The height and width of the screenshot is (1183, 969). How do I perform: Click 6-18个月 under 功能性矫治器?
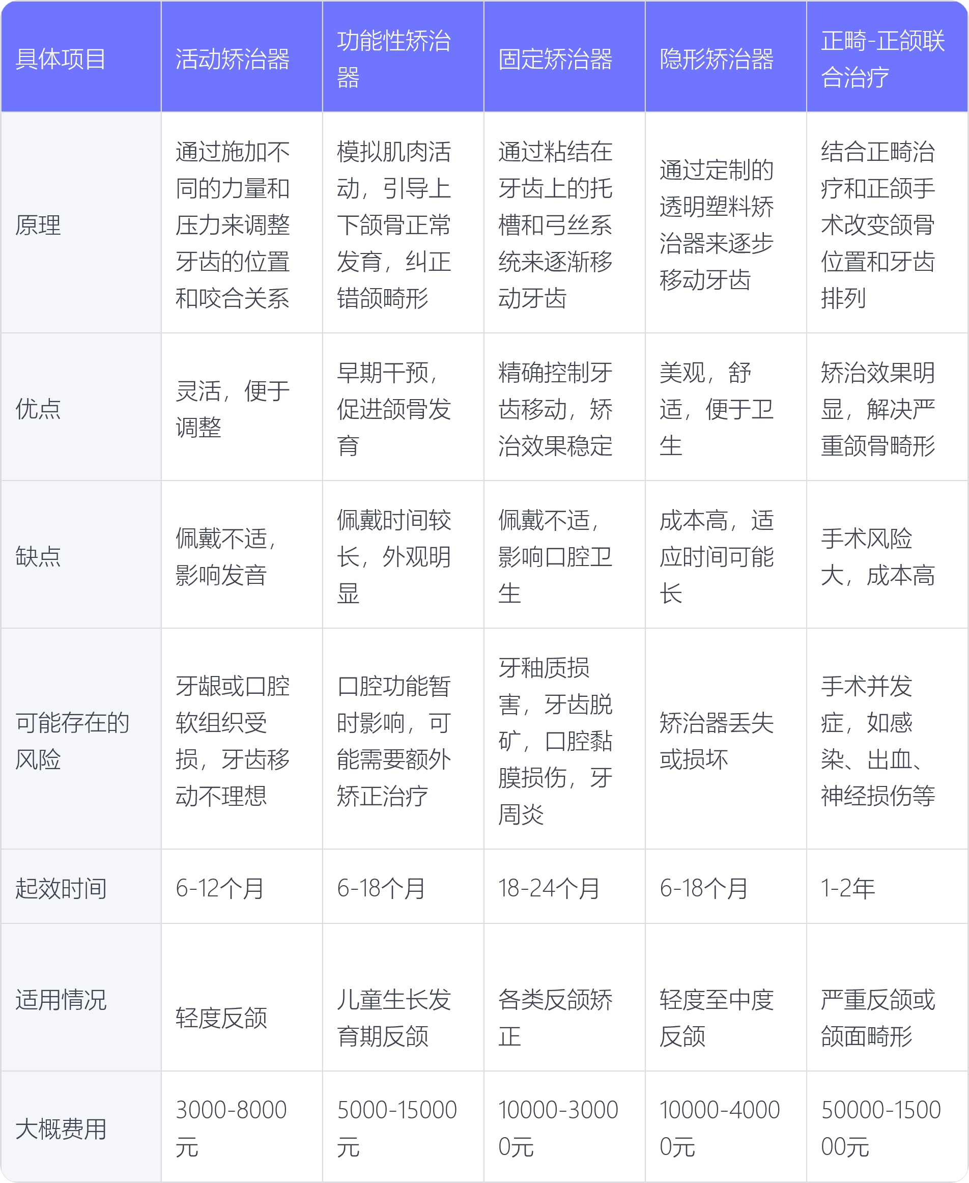(403, 886)
